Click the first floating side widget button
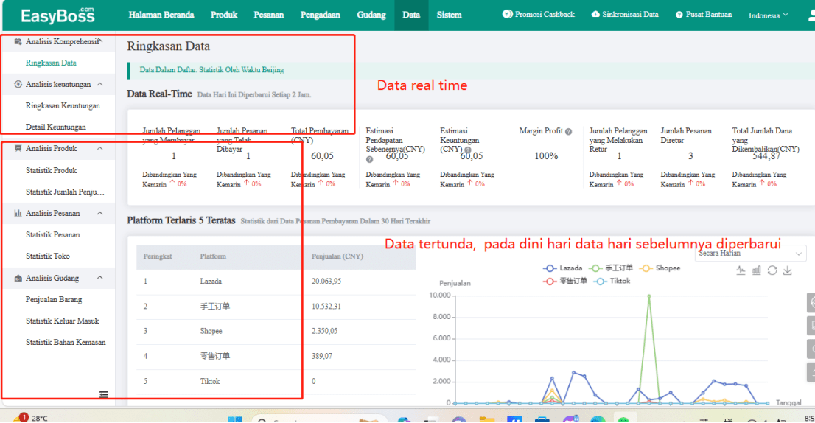 click(811, 302)
